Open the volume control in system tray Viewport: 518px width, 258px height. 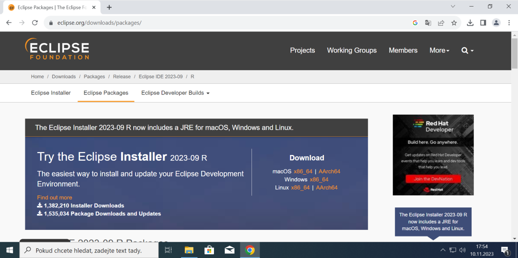click(x=463, y=250)
